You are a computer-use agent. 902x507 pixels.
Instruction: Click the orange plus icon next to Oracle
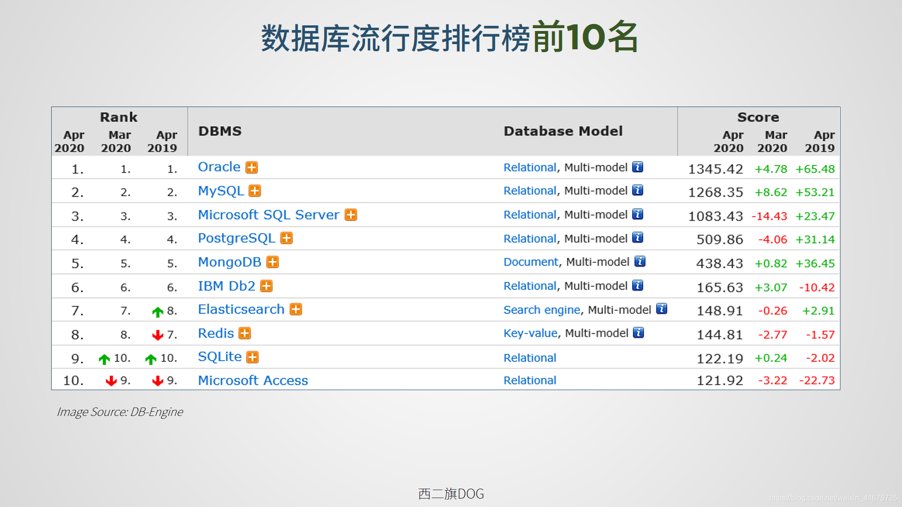tap(252, 168)
